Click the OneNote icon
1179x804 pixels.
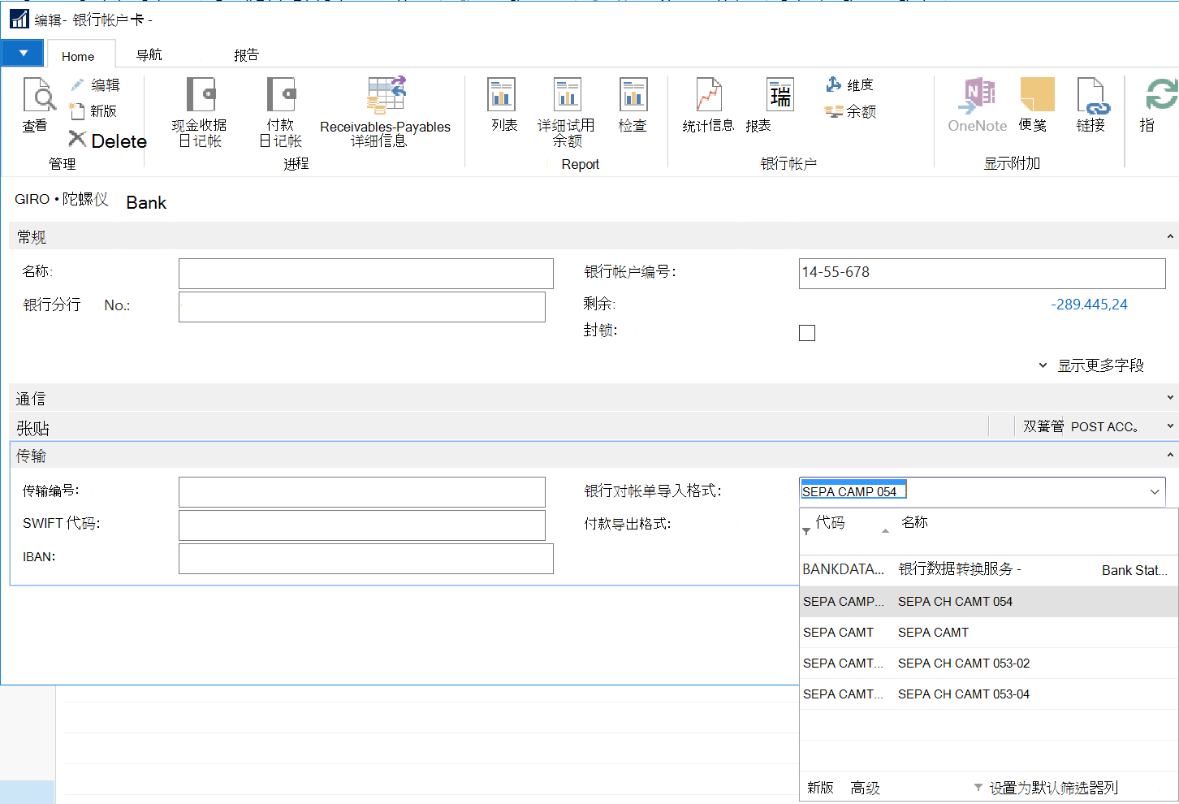coord(978,96)
